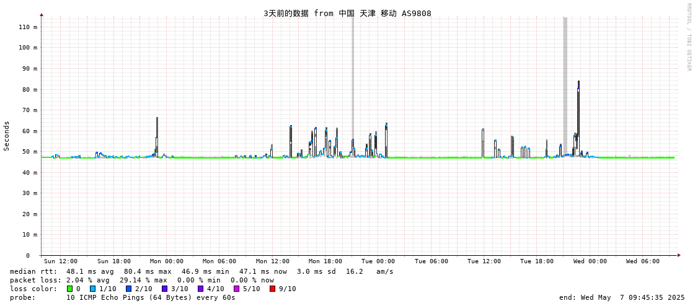This screenshot has width=695, height=306.
Task: Click the light blue 1/10 loss swatch
Action: point(91,289)
